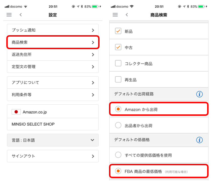Open アプリについて chevron

click(93, 83)
